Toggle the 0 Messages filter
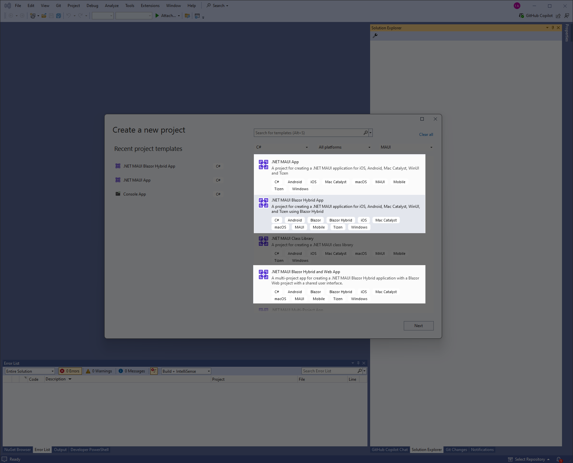Viewport: 573px width, 463px height. pyautogui.click(x=132, y=371)
